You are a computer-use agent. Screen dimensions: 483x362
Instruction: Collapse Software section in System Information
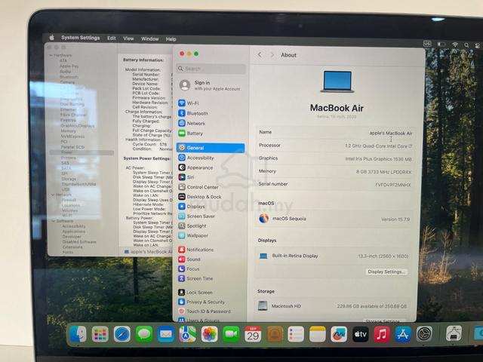pos(54,221)
